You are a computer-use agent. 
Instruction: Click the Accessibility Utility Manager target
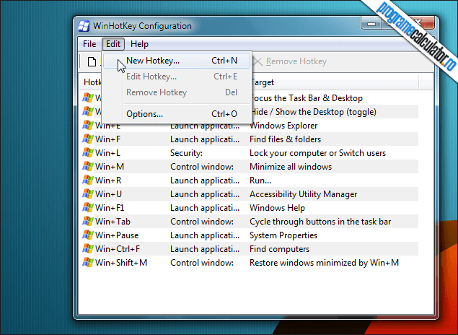click(x=303, y=194)
